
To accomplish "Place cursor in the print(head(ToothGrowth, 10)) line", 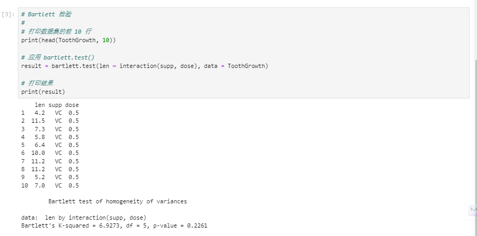I will pyautogui.click(x=68, y=40).
